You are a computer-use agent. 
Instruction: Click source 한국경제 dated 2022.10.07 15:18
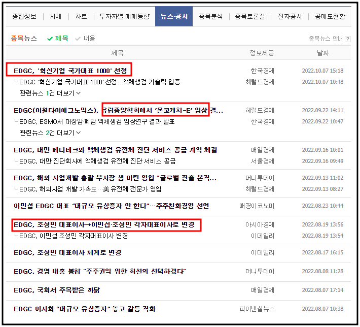(x=263, y=71)
